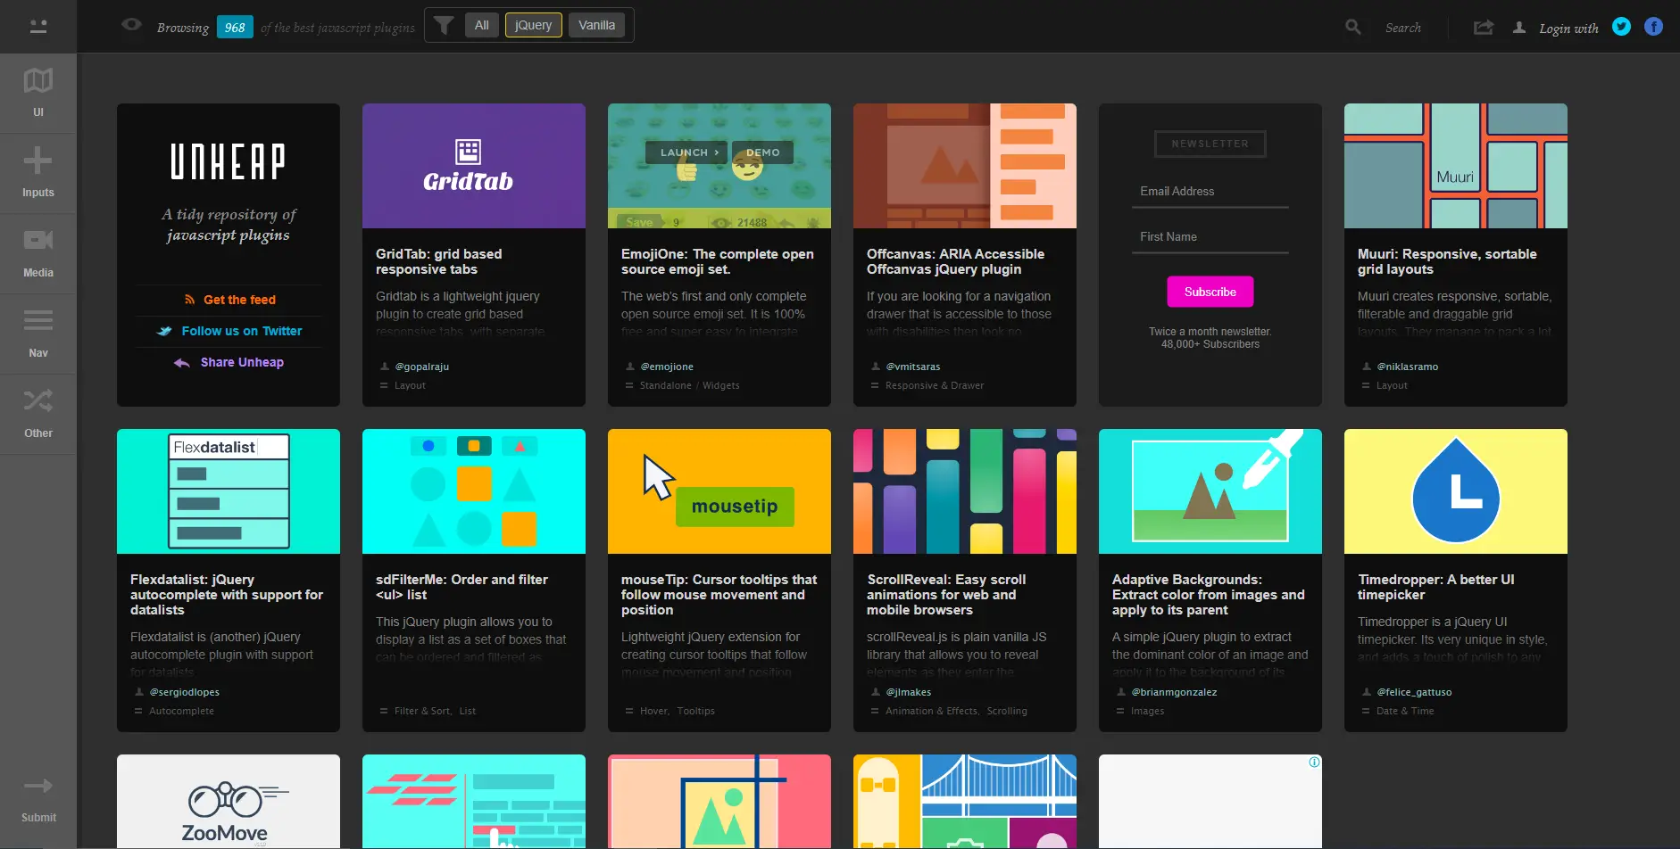Click Follow us on Twitter link
The height and width of the screenshot is (849, 1680).
[229, 331]
